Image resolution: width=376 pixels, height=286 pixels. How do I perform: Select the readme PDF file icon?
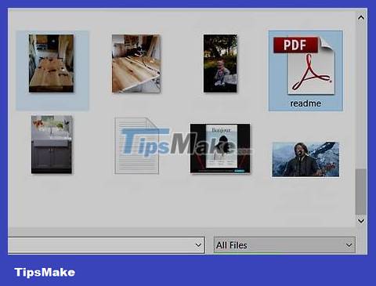pos(304,65)
